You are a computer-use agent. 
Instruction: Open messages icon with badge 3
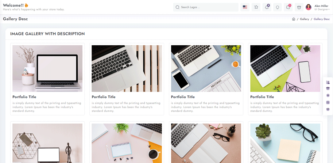288,7
